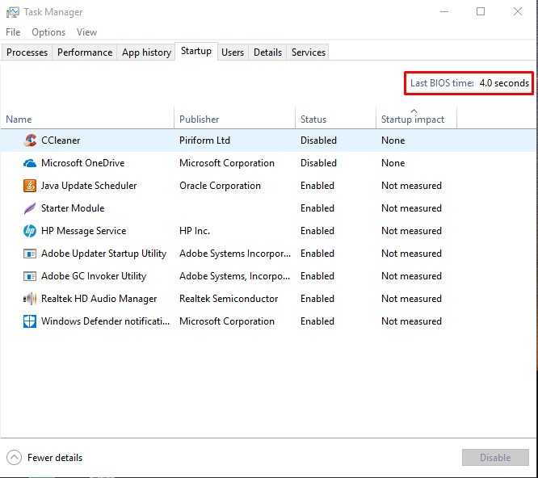
Task: Minimize the Task Manager window
Action: (444, 11)
